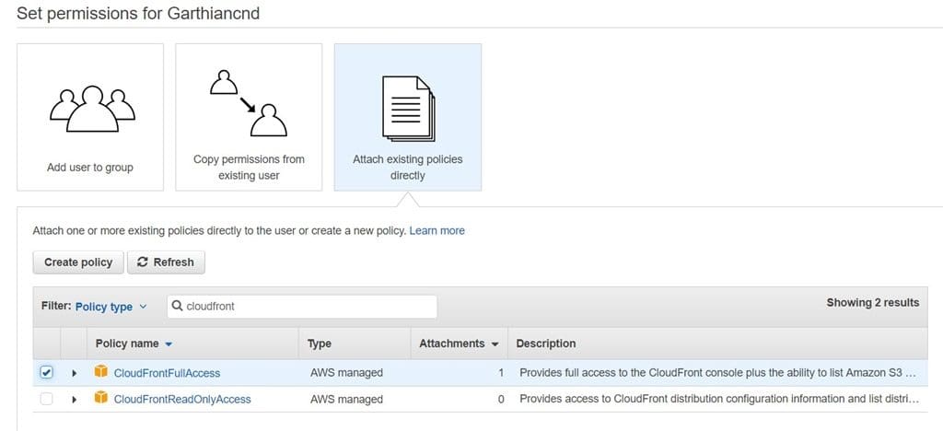Click the CloudFrontFullAccess policy box icon
Image resolution: width=943 pixels, height=431 pixels.
pos(101,372)
